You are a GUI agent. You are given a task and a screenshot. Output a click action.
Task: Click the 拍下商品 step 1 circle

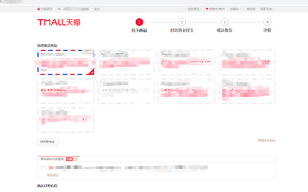[139, 22]
